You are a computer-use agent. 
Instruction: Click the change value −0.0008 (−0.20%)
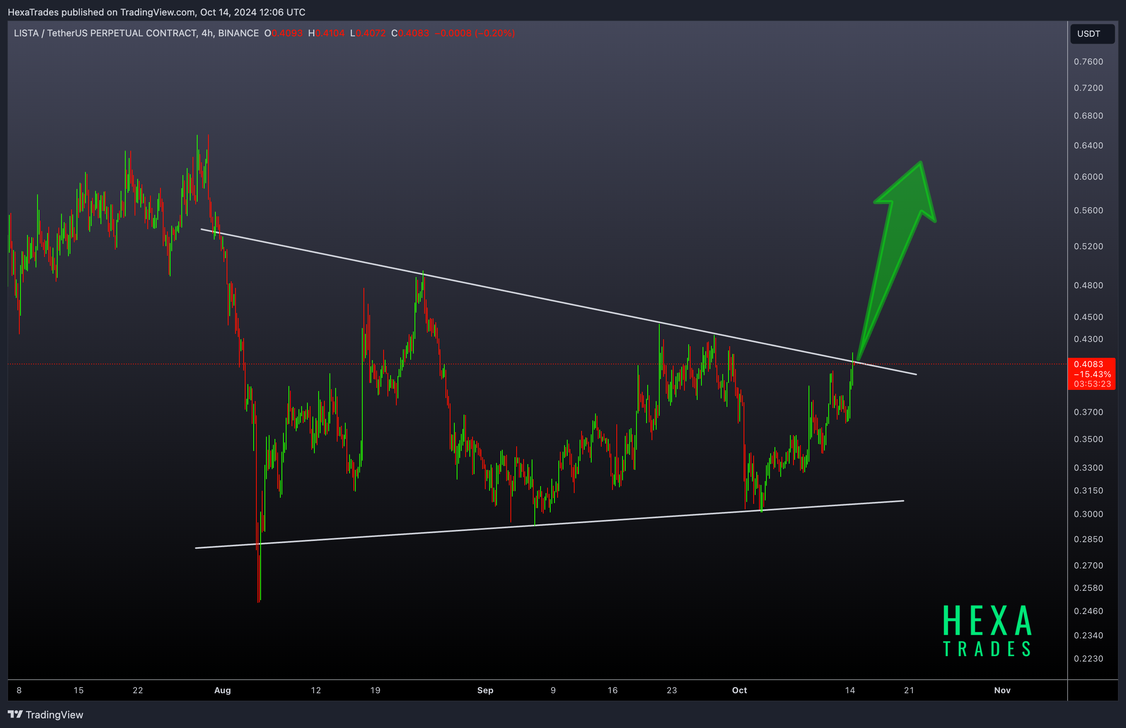(x=474, y=33)
